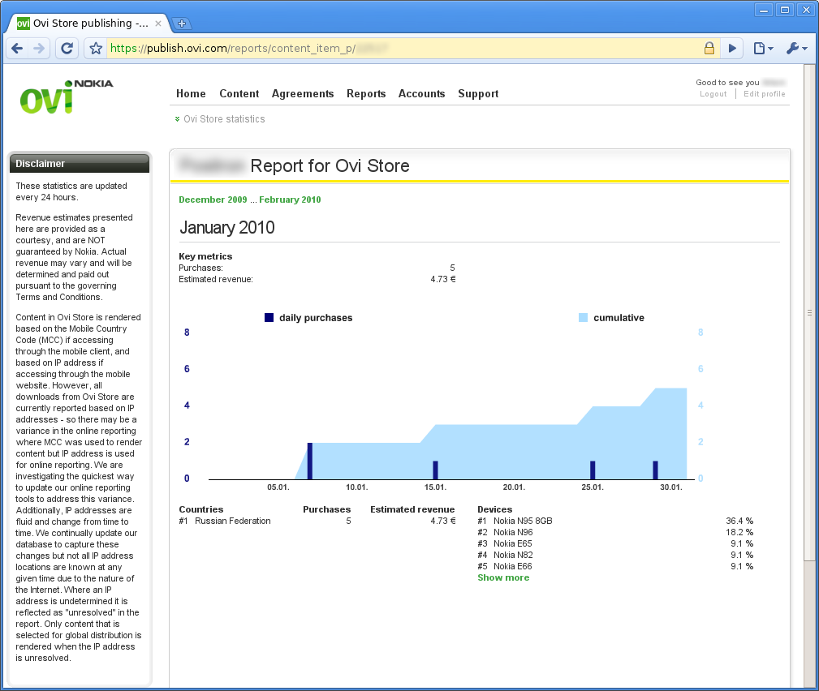Click the browser back arrow button

(x=17, y=49)
